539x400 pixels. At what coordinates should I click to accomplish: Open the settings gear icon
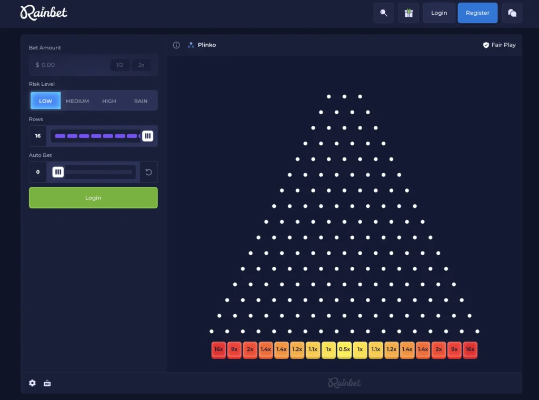pos(32,383)
